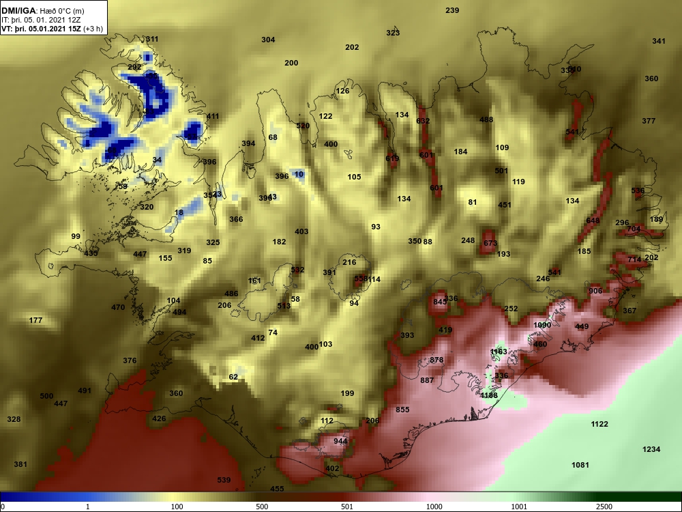
Task: Click the map value 341
Action: pyautogui.click(x=659, y=41)
